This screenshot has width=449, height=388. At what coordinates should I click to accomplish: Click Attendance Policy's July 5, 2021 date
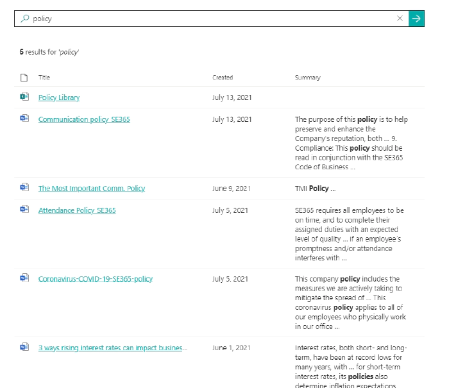click(230, 210)
